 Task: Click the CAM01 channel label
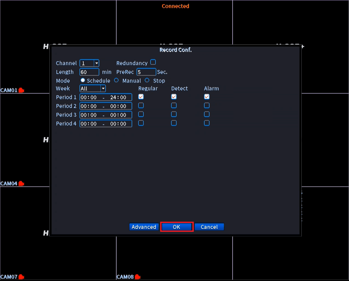click(9, 90)
